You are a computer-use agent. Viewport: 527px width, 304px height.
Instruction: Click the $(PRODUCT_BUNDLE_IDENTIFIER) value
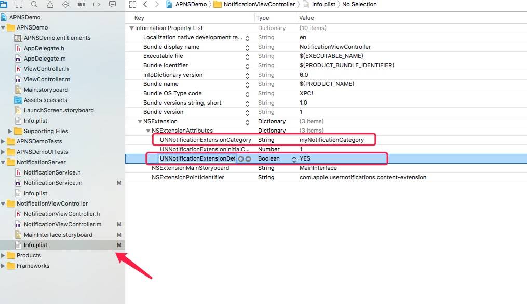(347, 65)
